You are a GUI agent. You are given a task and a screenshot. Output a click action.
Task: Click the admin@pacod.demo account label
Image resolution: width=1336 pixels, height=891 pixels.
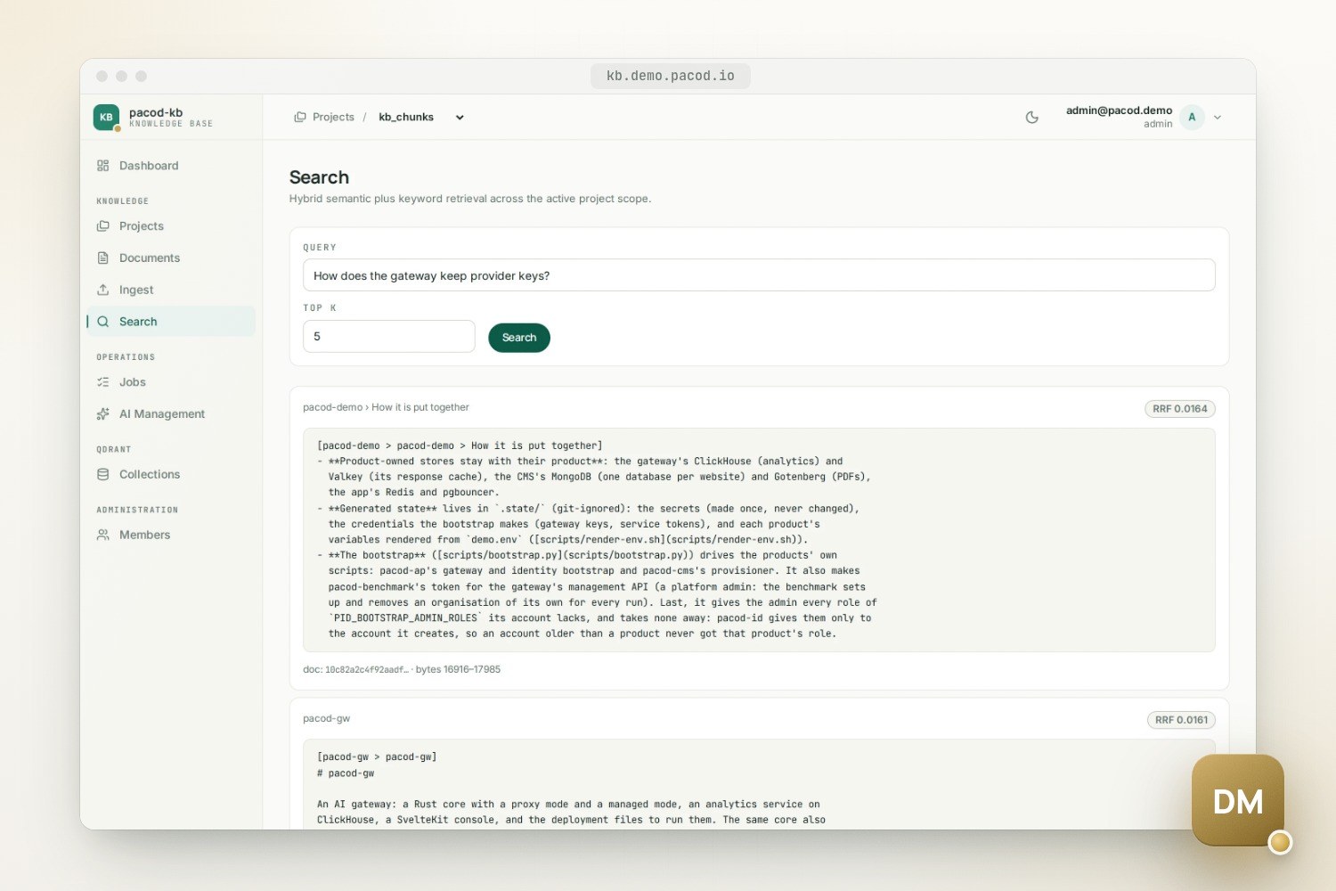point(1119,110)
